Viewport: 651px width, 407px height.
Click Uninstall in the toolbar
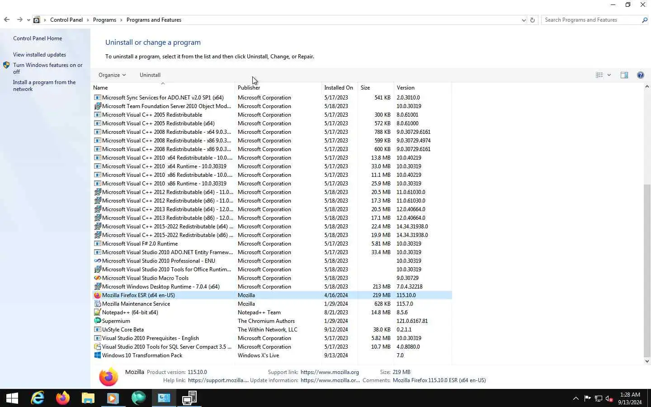150,75
